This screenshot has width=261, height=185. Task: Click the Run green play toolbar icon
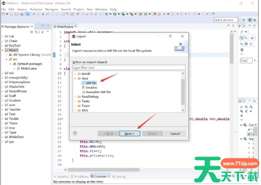point(114,14)
